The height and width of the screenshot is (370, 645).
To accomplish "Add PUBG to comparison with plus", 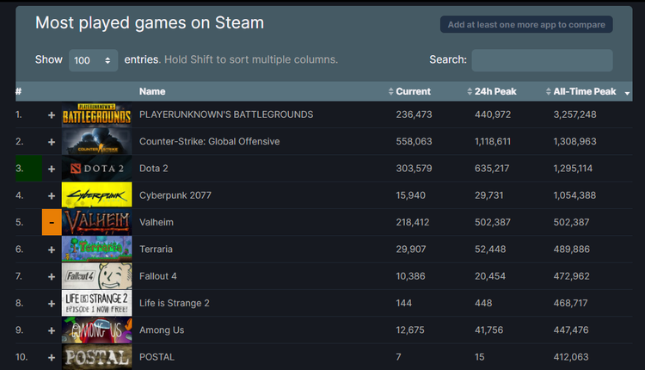I will [52, 114].
